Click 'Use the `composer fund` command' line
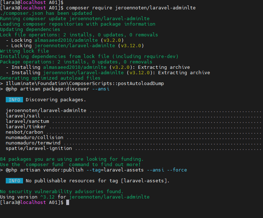The image size is (263, 218). [70, 164]
